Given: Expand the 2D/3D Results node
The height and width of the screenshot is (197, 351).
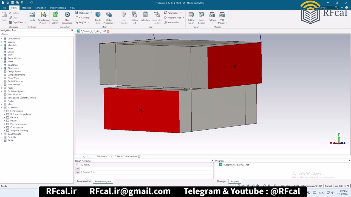Looking at the screenshot, I should point(2,134).
